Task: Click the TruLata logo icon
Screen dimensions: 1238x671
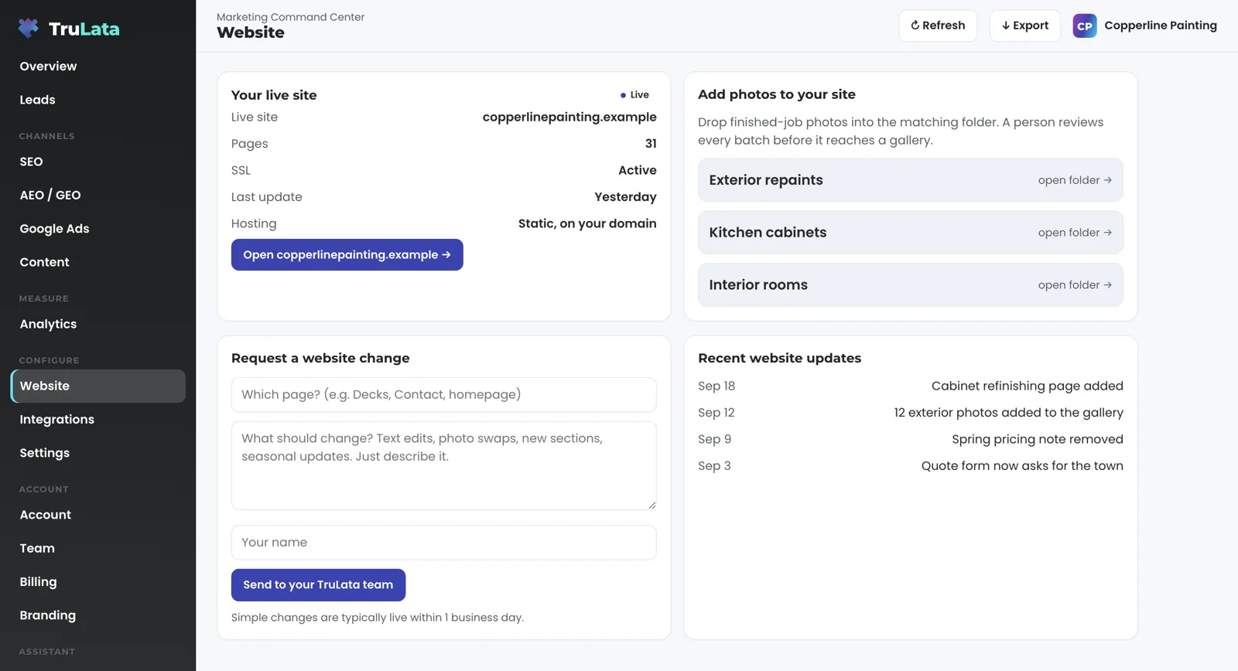Action: click(x=29, y=29)
